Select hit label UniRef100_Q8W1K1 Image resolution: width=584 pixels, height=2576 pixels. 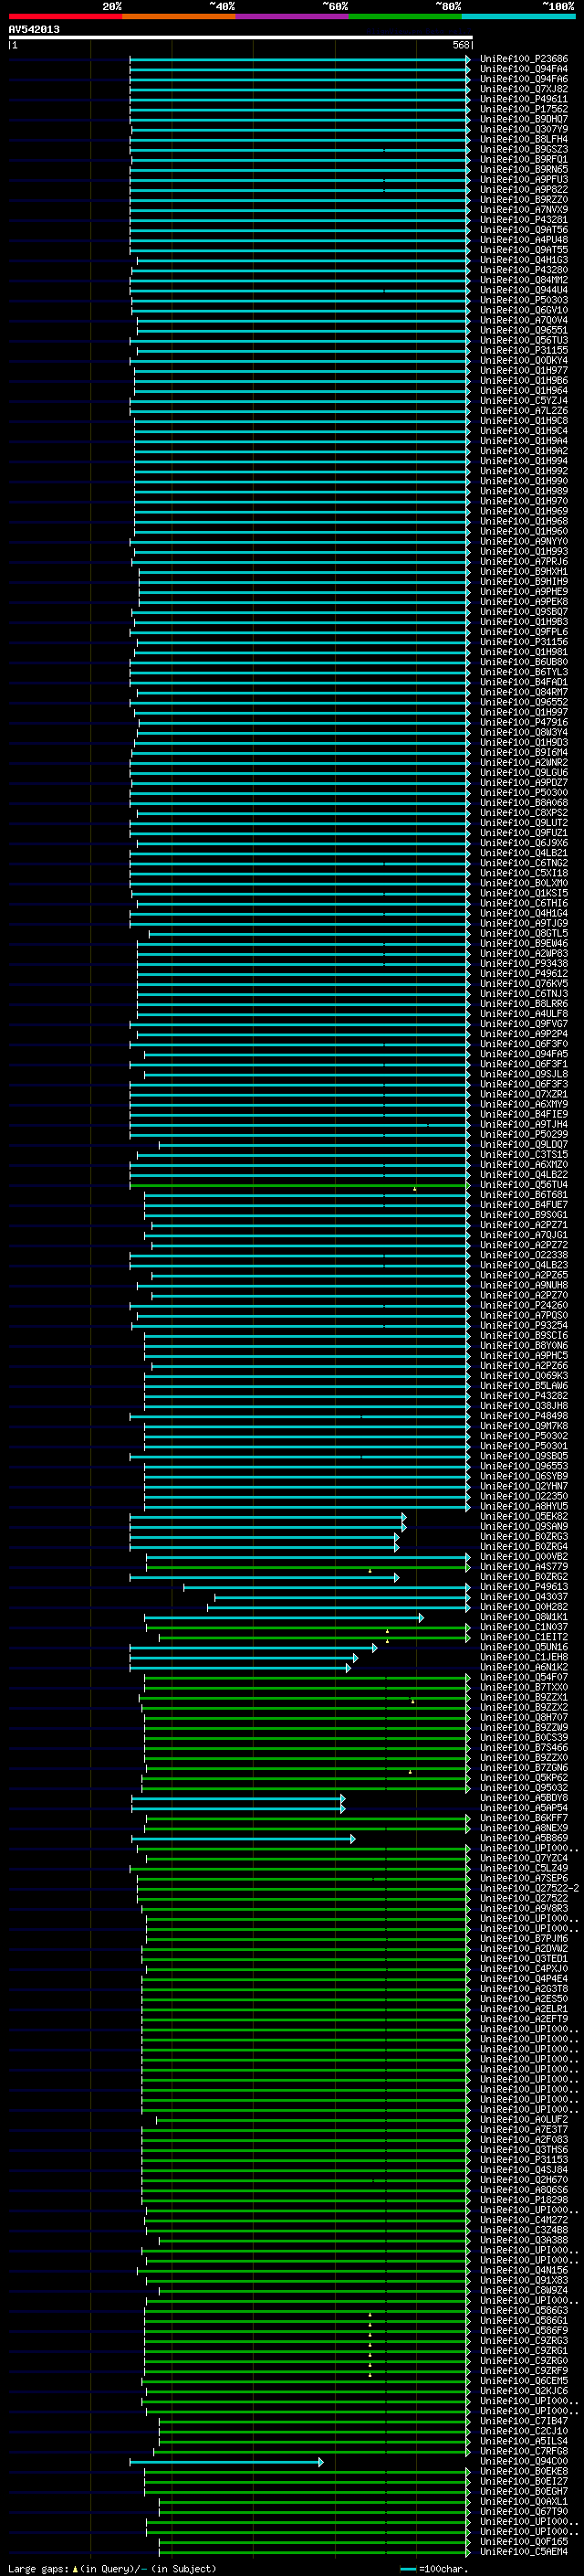(x=524, y=1617)
